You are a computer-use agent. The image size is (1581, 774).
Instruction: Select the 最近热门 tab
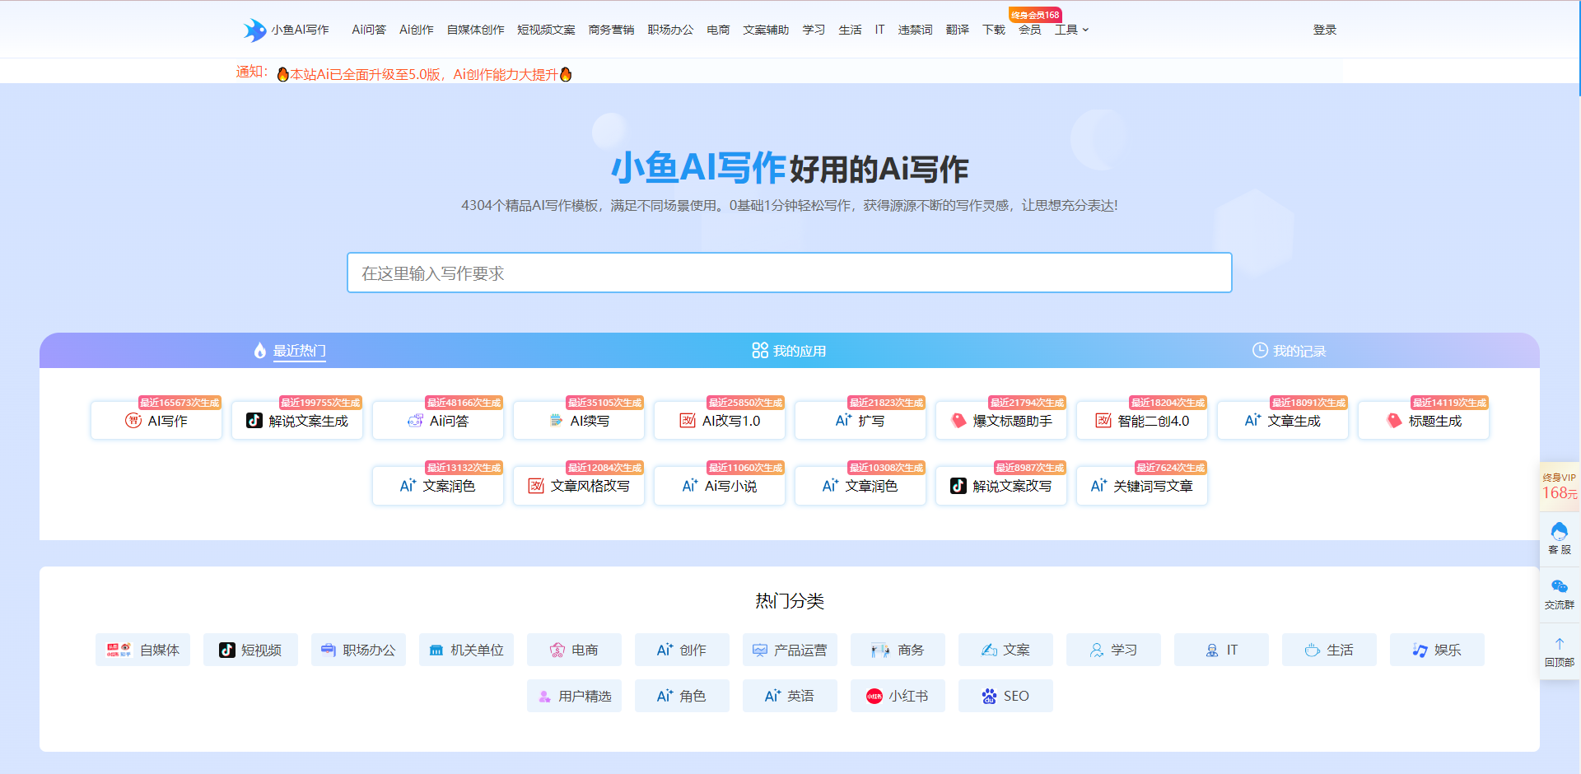(x=290, y=351)
